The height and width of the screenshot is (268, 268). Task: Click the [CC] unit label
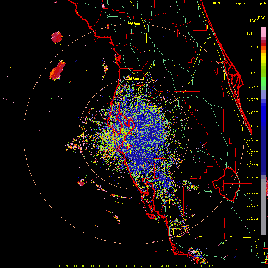254,21
